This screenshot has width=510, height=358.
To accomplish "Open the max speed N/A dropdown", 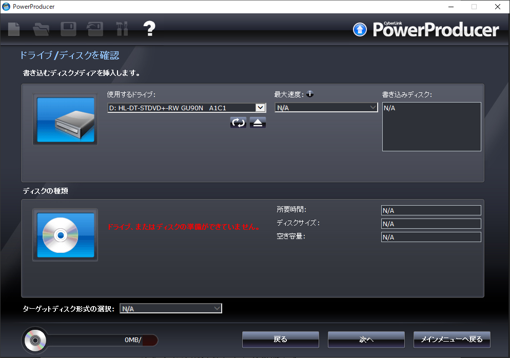I will [x=326, y=108].
